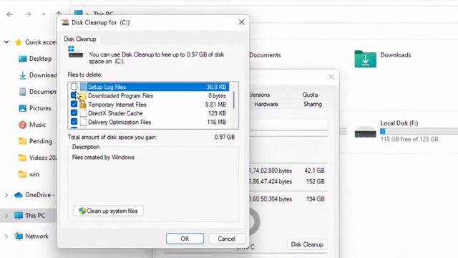Open Documents in the navigation pane

pos(43,92)
